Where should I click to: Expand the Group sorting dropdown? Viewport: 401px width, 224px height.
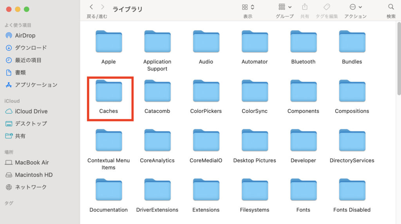[285, 7]
